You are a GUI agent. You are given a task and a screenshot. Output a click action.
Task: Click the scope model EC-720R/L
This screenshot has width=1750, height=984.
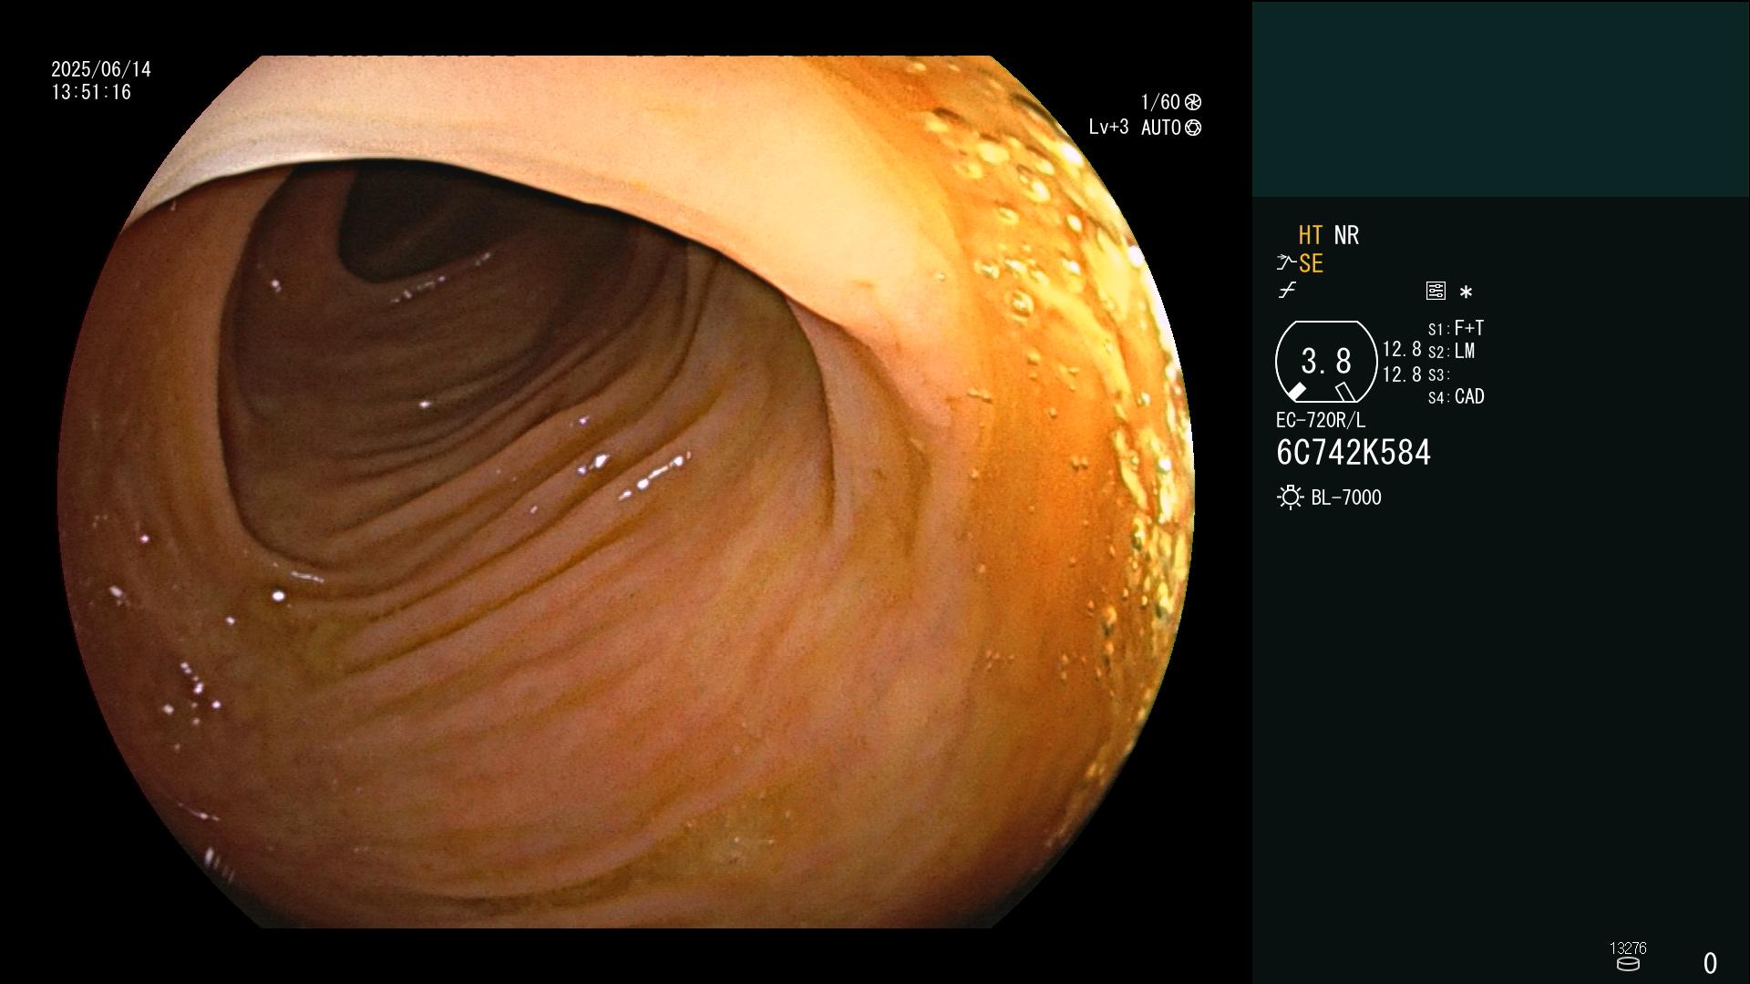click(1321, 421)
